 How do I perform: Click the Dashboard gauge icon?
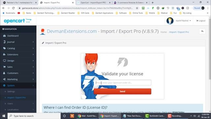pyautogui.click(x=4, y=36)
